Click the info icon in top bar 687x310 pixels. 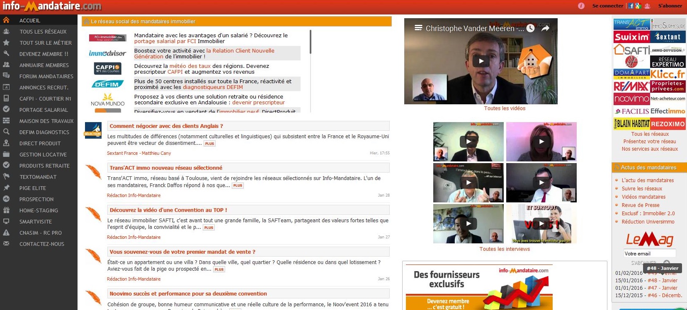[x=581, y=6]
